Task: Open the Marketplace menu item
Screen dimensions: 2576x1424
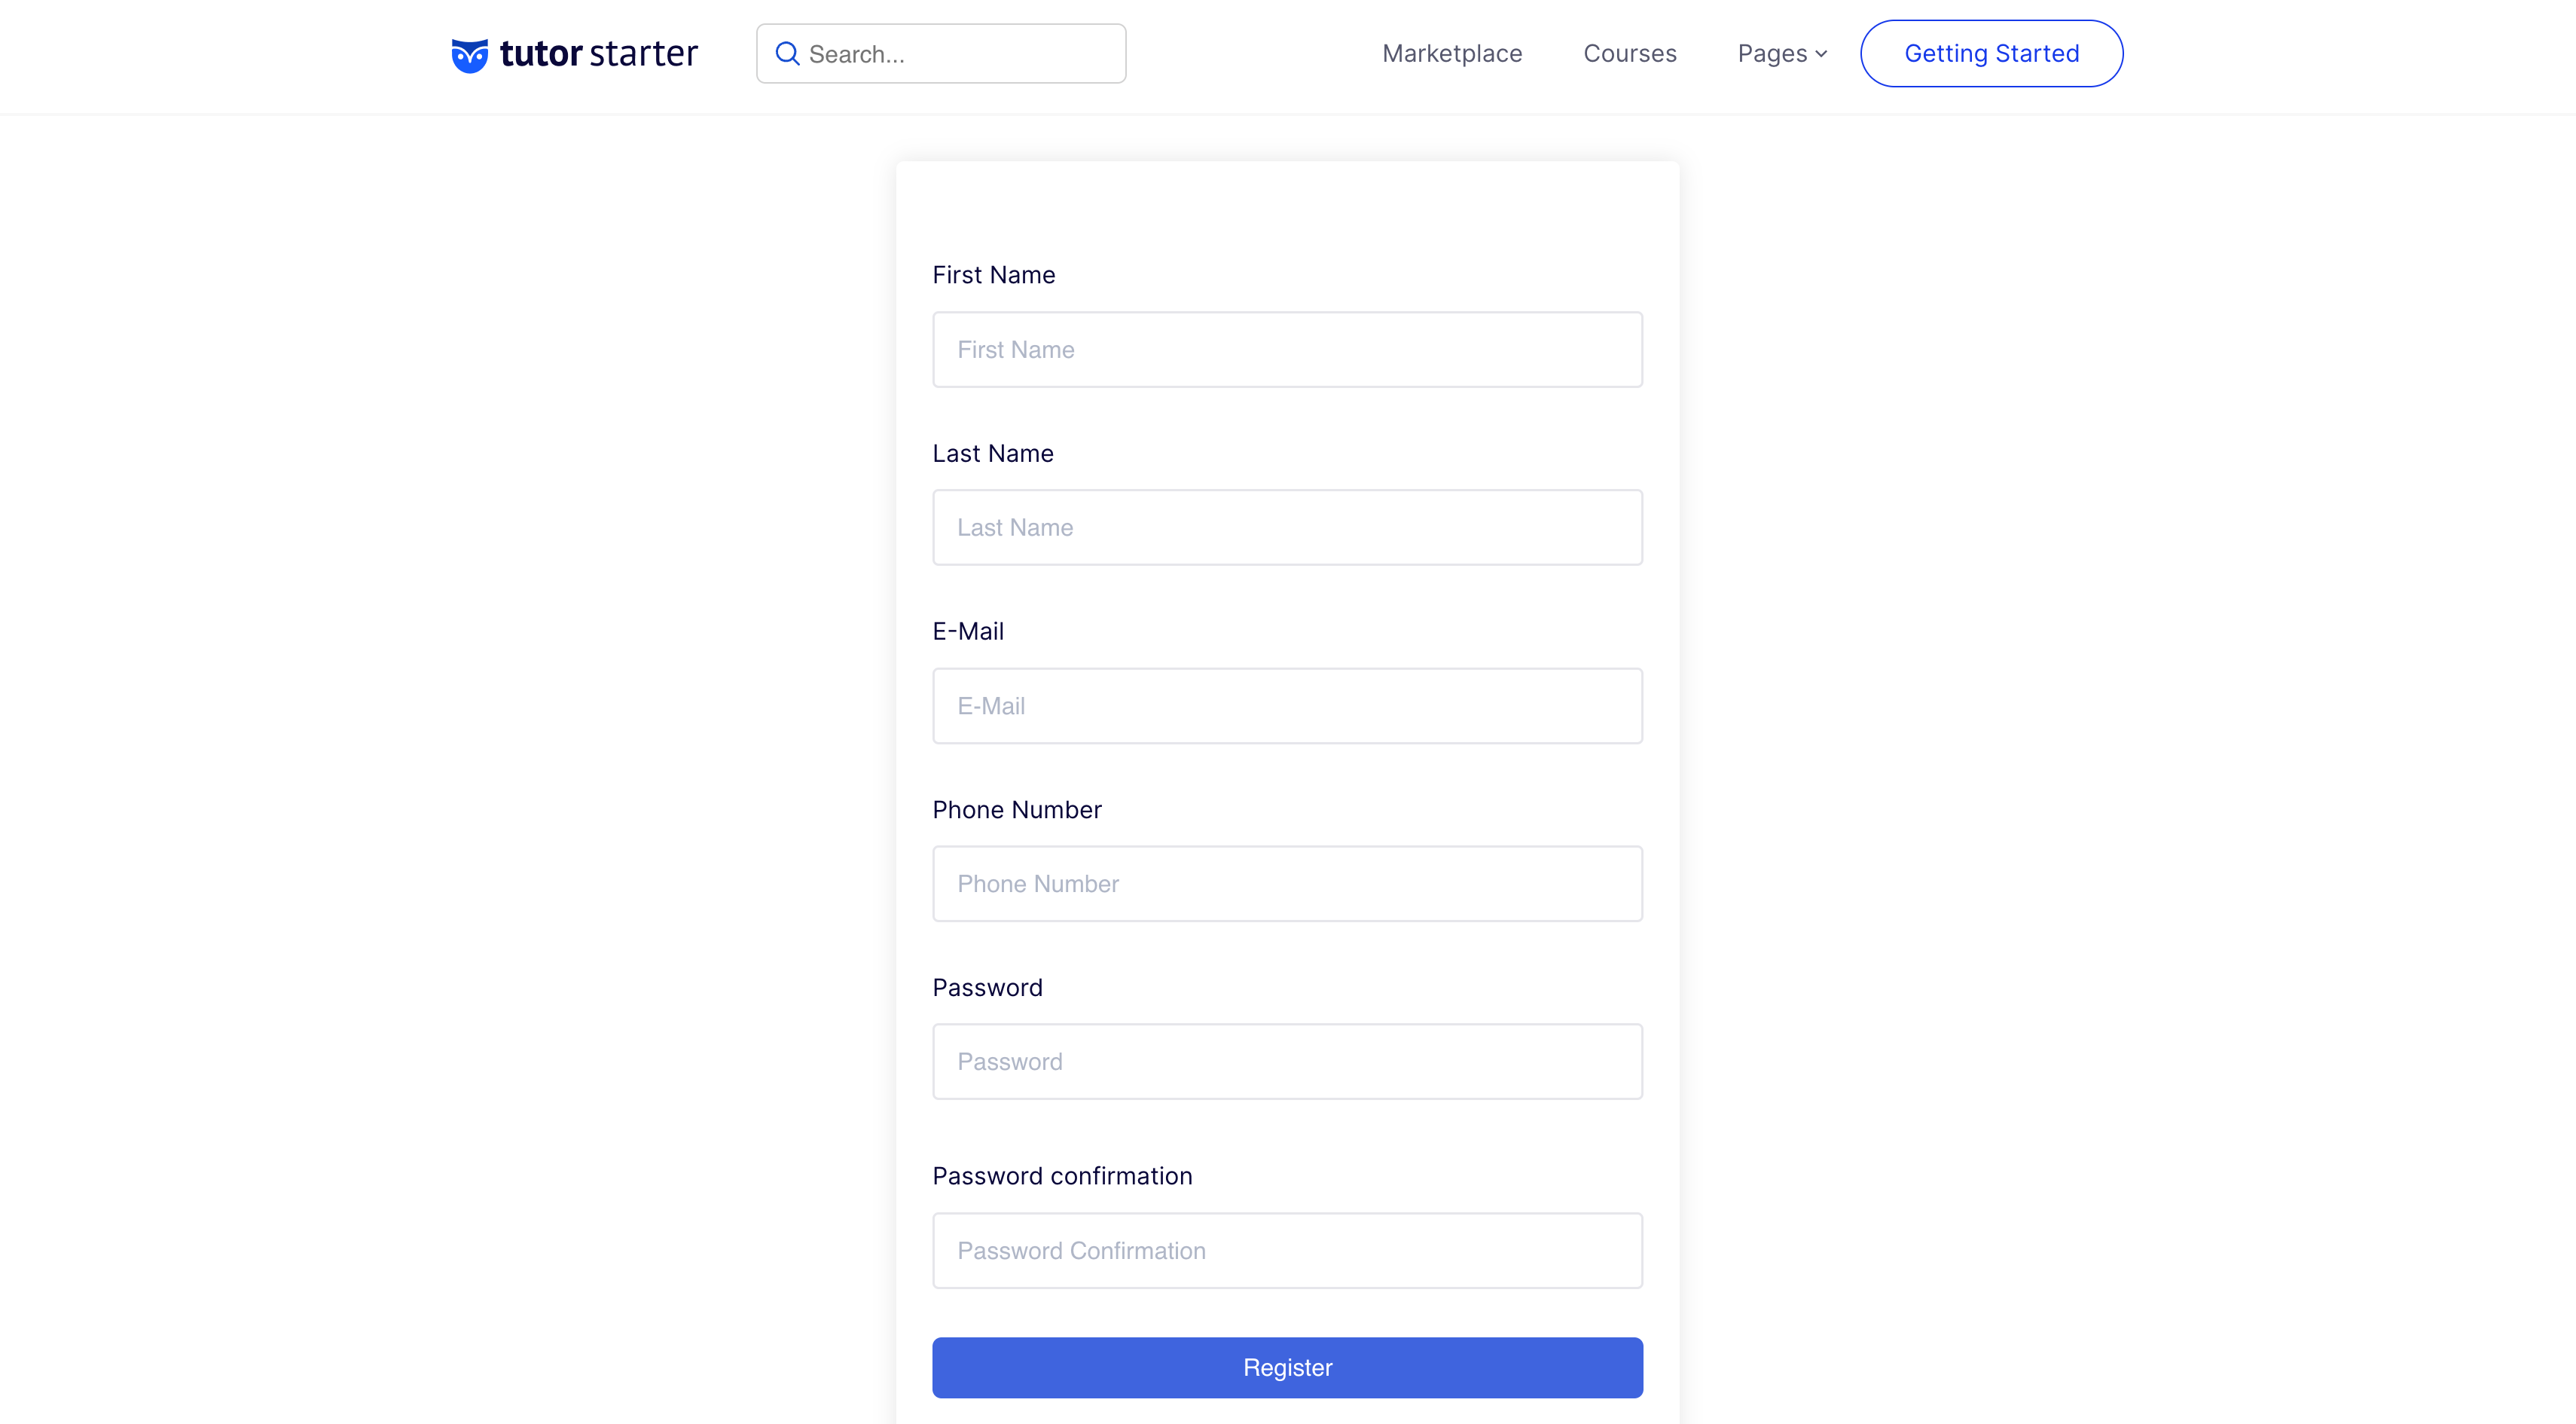Action: pyautogui.click(x=1452, y=53)
